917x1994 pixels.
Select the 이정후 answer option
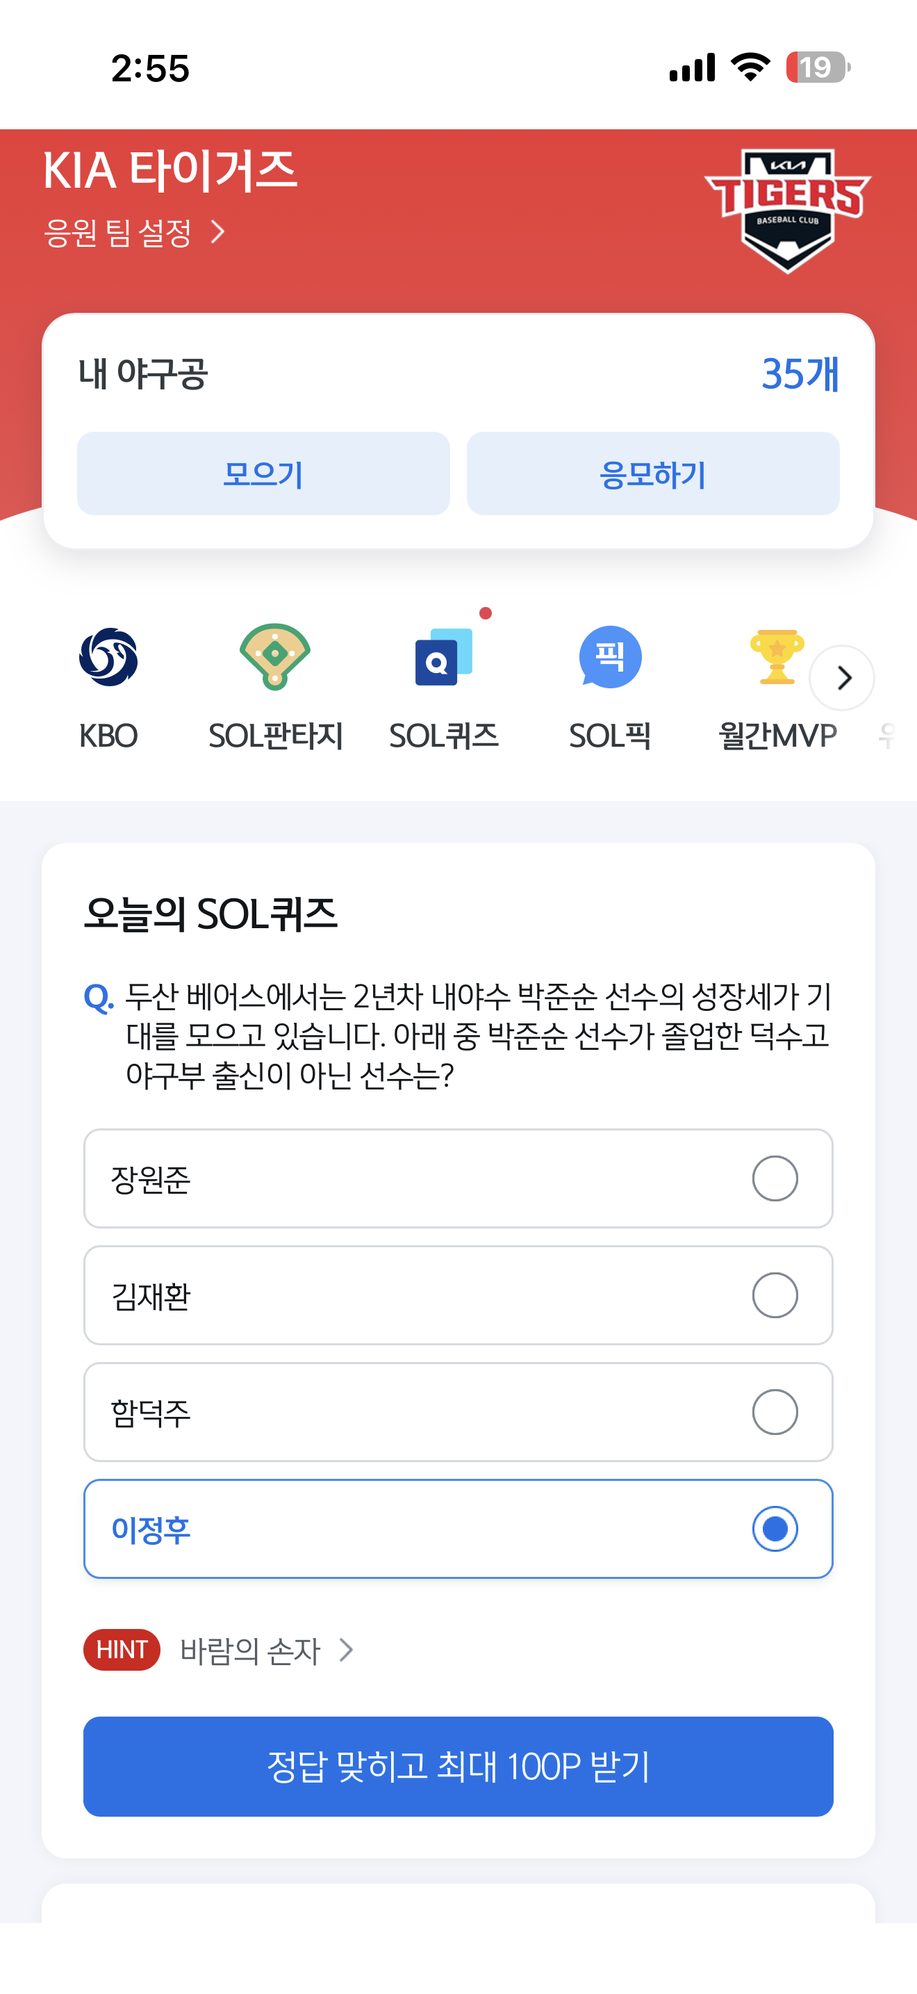tap(458, 1529)
